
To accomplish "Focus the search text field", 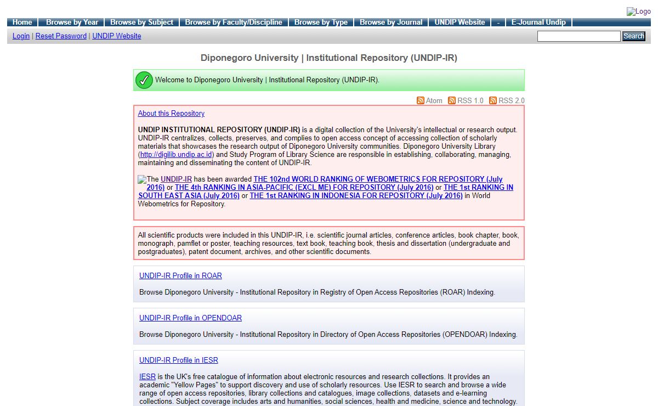I will [578, 36].
